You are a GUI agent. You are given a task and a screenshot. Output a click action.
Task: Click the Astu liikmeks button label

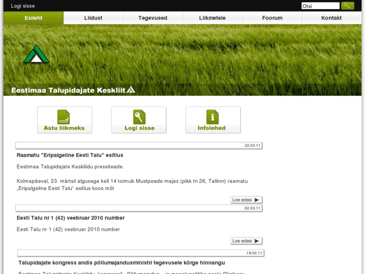pos(64,128)
